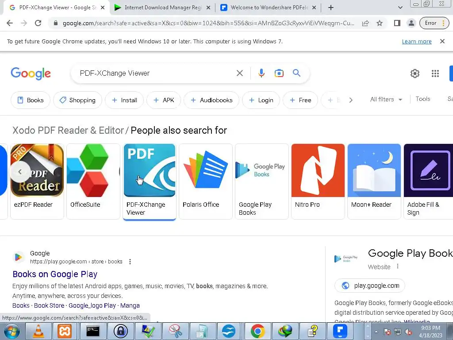This screenshot has width=453, height=340.
Task: Open Google settings gear
Action: pos(415,73)
